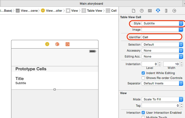Screen dimensions: 185x118
Task: Uncheck Indent While Editing
Action: point(143,73)
